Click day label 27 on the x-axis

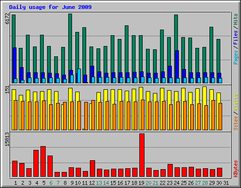[x=198, y=183]
